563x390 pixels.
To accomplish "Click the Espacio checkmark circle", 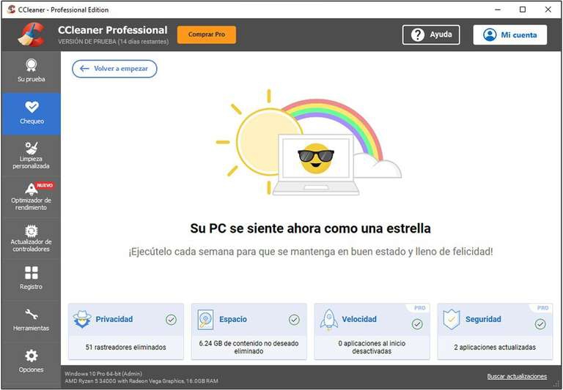I will (x=294, y=319).
